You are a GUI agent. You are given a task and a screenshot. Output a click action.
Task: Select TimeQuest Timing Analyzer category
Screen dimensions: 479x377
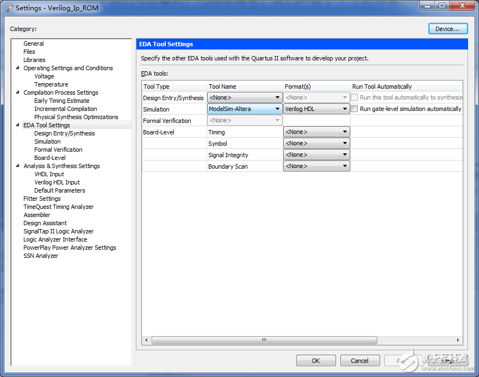click(x=58, y=207)
